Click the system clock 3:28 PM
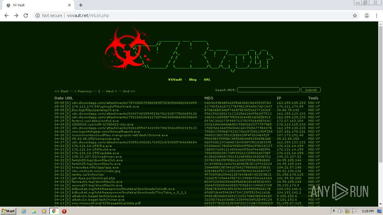 click(367, 211)
